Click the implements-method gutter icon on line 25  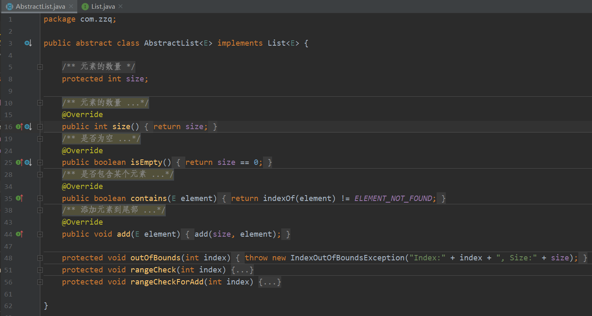(19, 162)
